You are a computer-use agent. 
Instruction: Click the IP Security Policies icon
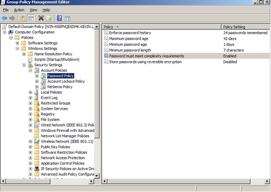(37, 169)
